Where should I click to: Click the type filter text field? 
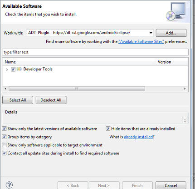pyautogui.click(x=95, y=52)
